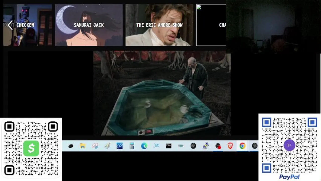Open the Command Prompt taskbar icon

click(169, 146)
